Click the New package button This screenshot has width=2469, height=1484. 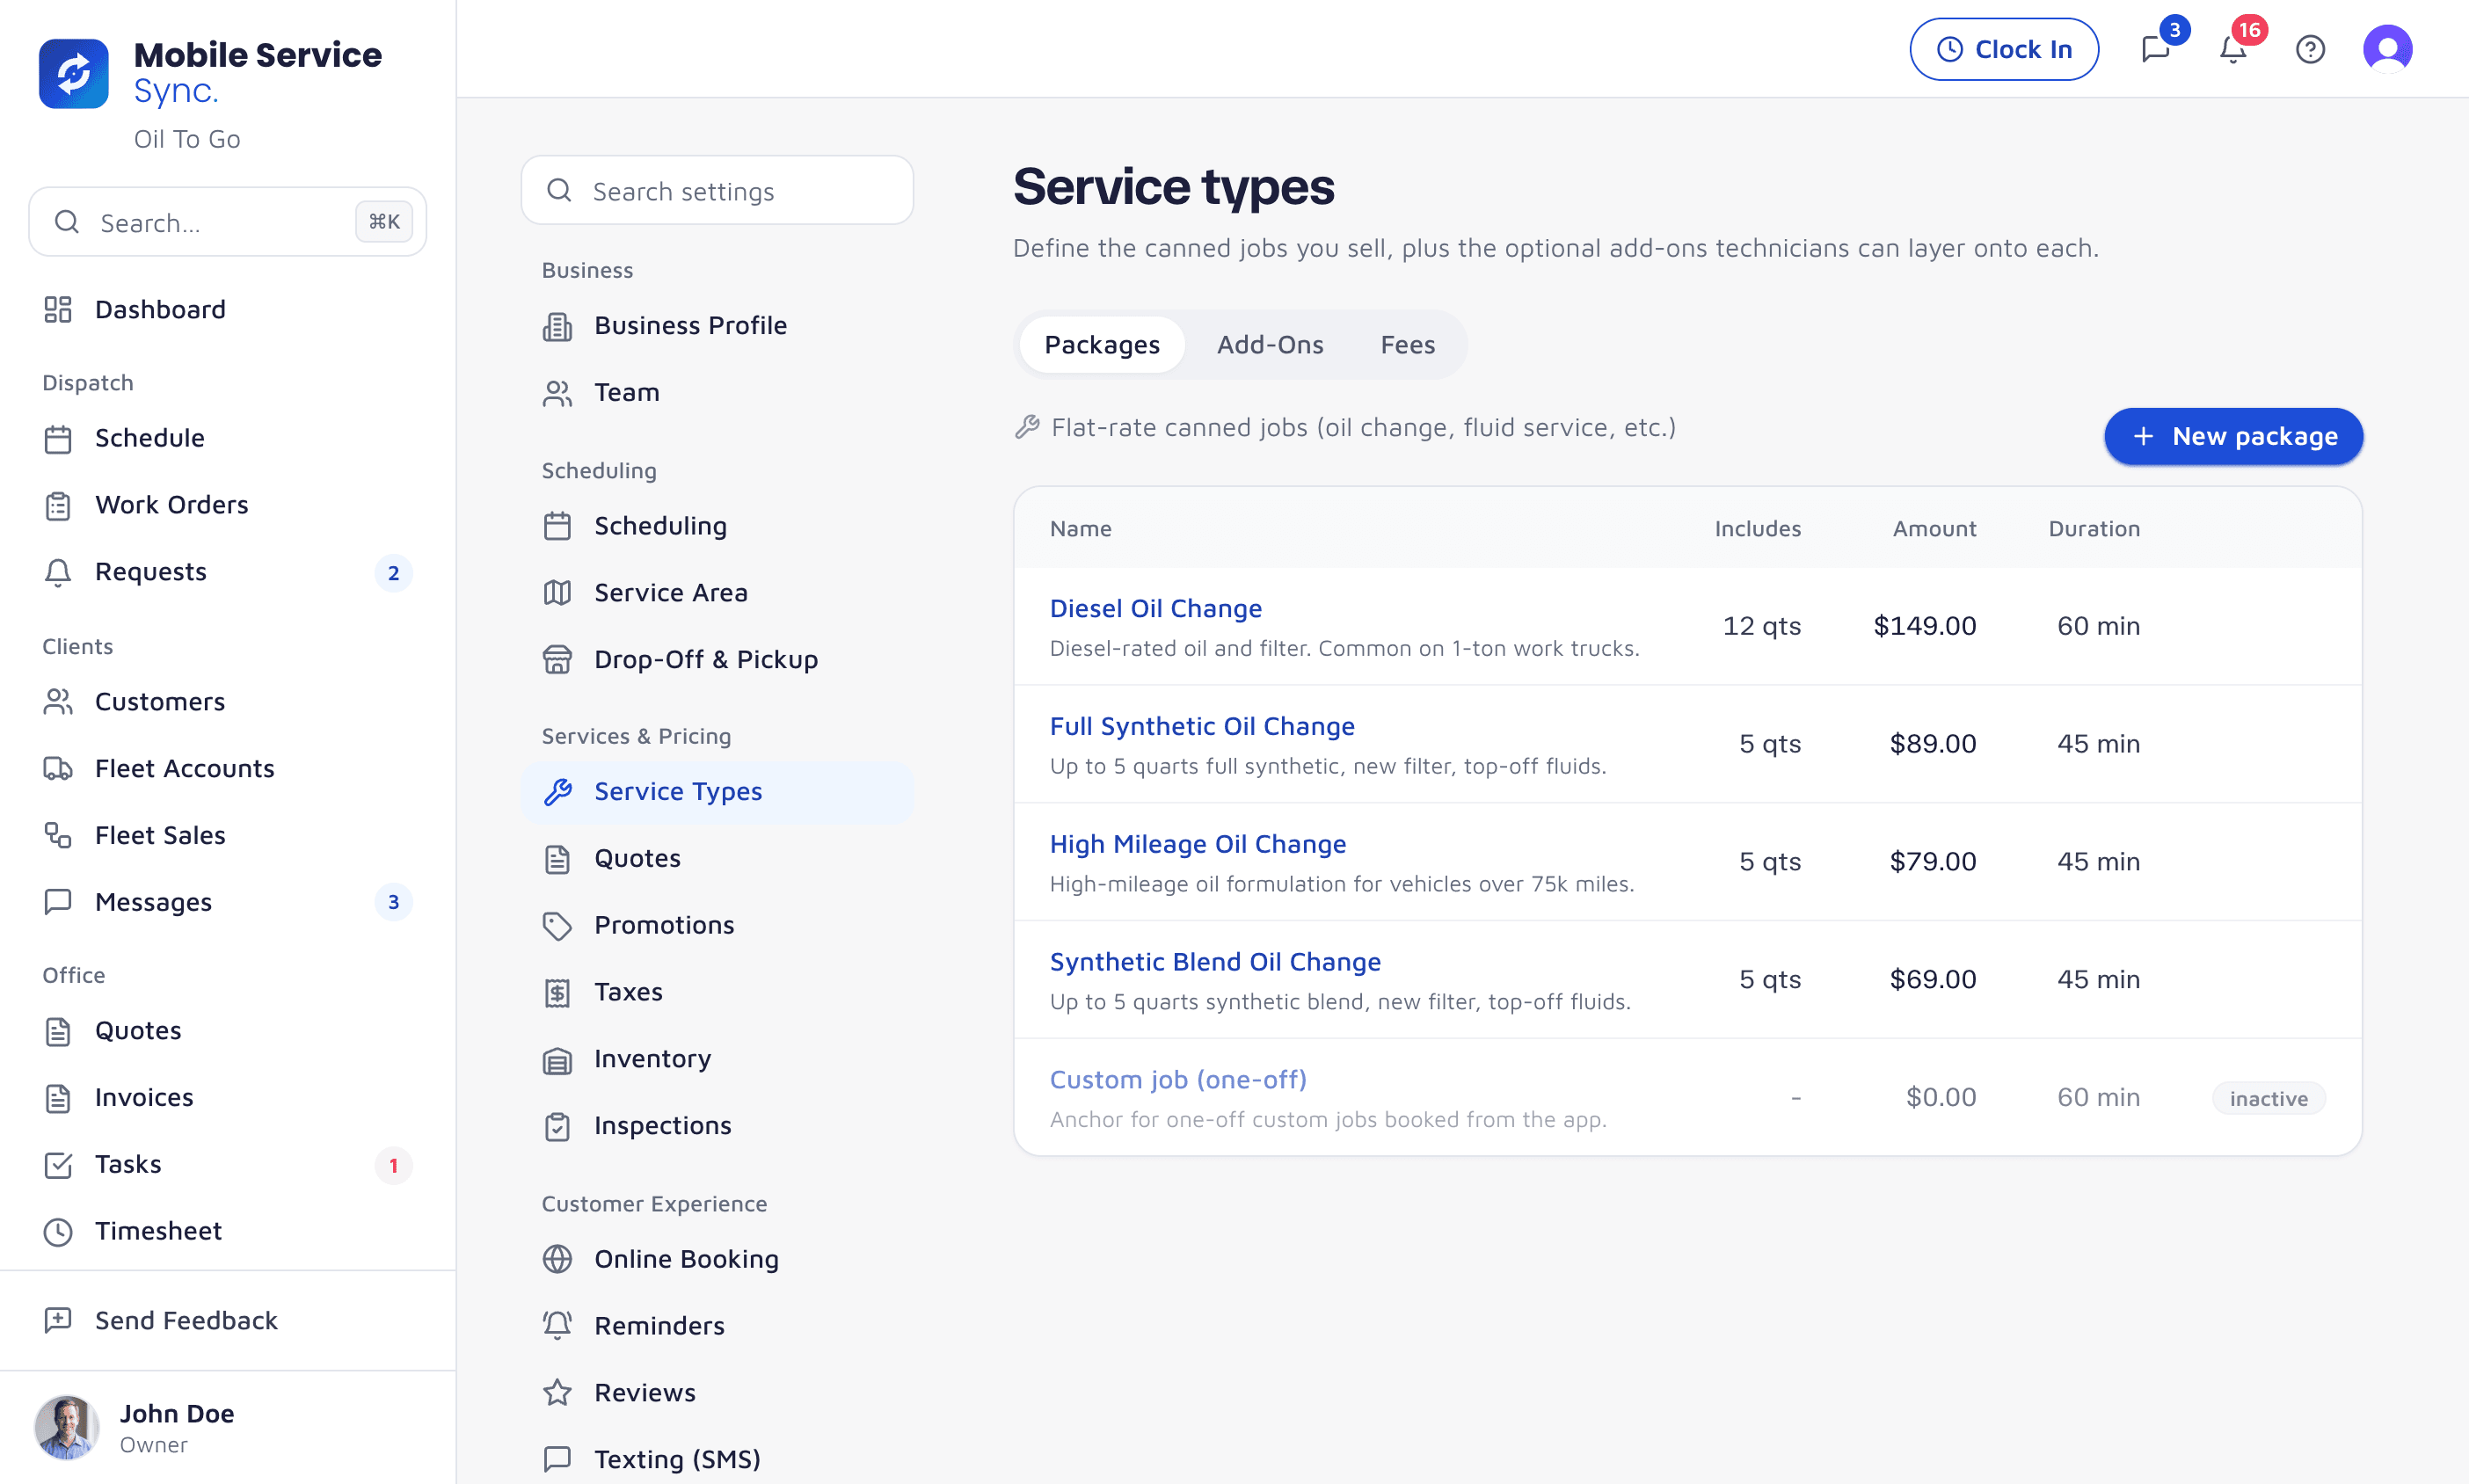[2233, 437]
